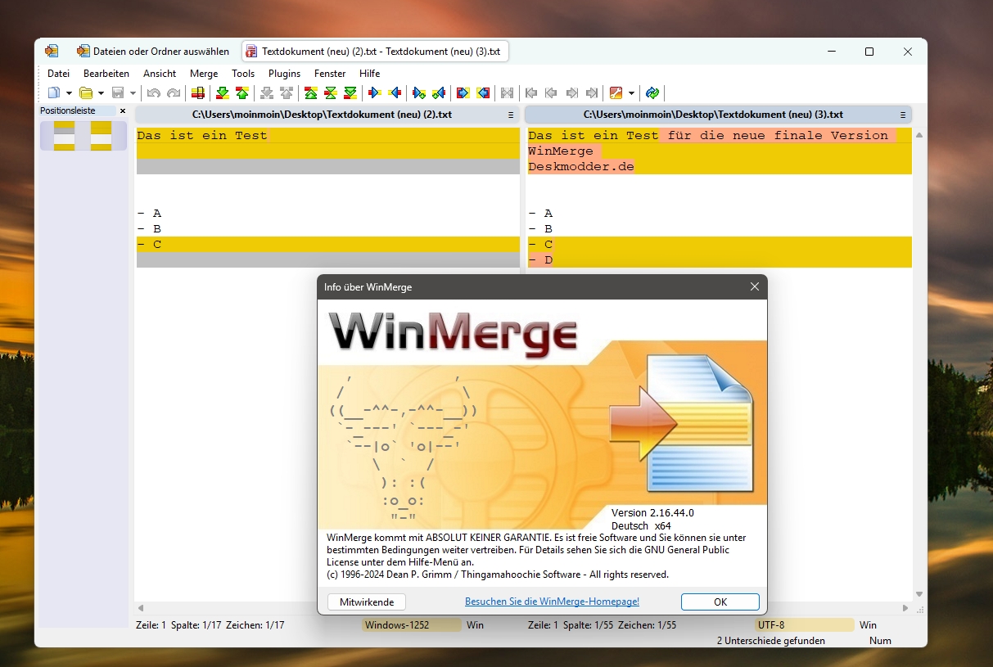
Task: Click left pane horizontal scrollbar left arrow
Action: (141, 608)
